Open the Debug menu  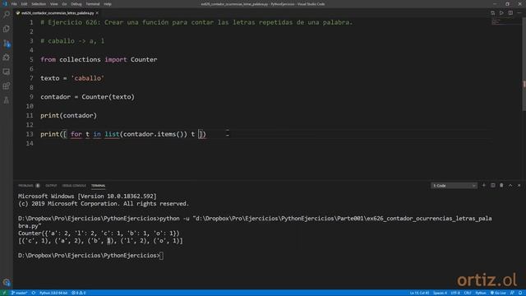click(x=76, y=4)
